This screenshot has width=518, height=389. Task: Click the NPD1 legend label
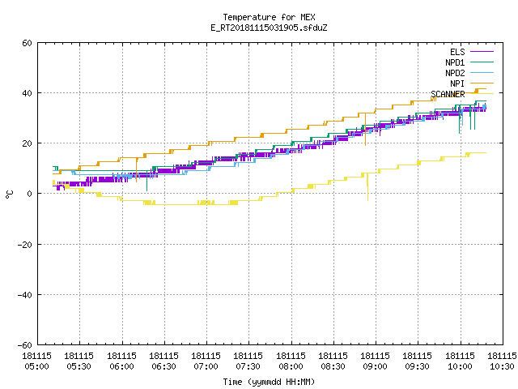[455, 62]
